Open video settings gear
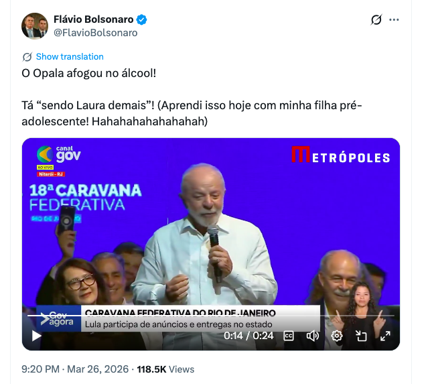This screenshot has height=384, width=432. pyautogui.click(x=337, y=336)
